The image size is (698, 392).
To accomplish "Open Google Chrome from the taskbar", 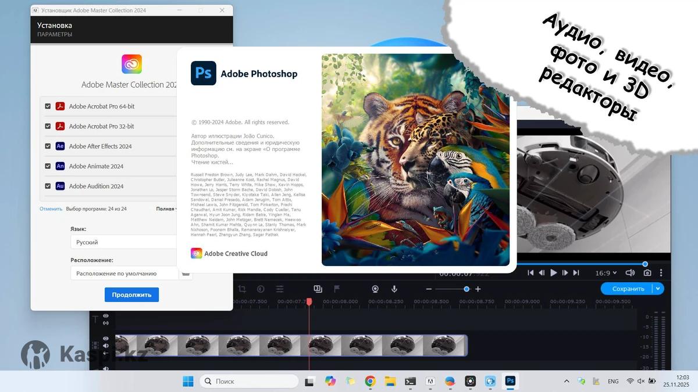I will [370, 381].
